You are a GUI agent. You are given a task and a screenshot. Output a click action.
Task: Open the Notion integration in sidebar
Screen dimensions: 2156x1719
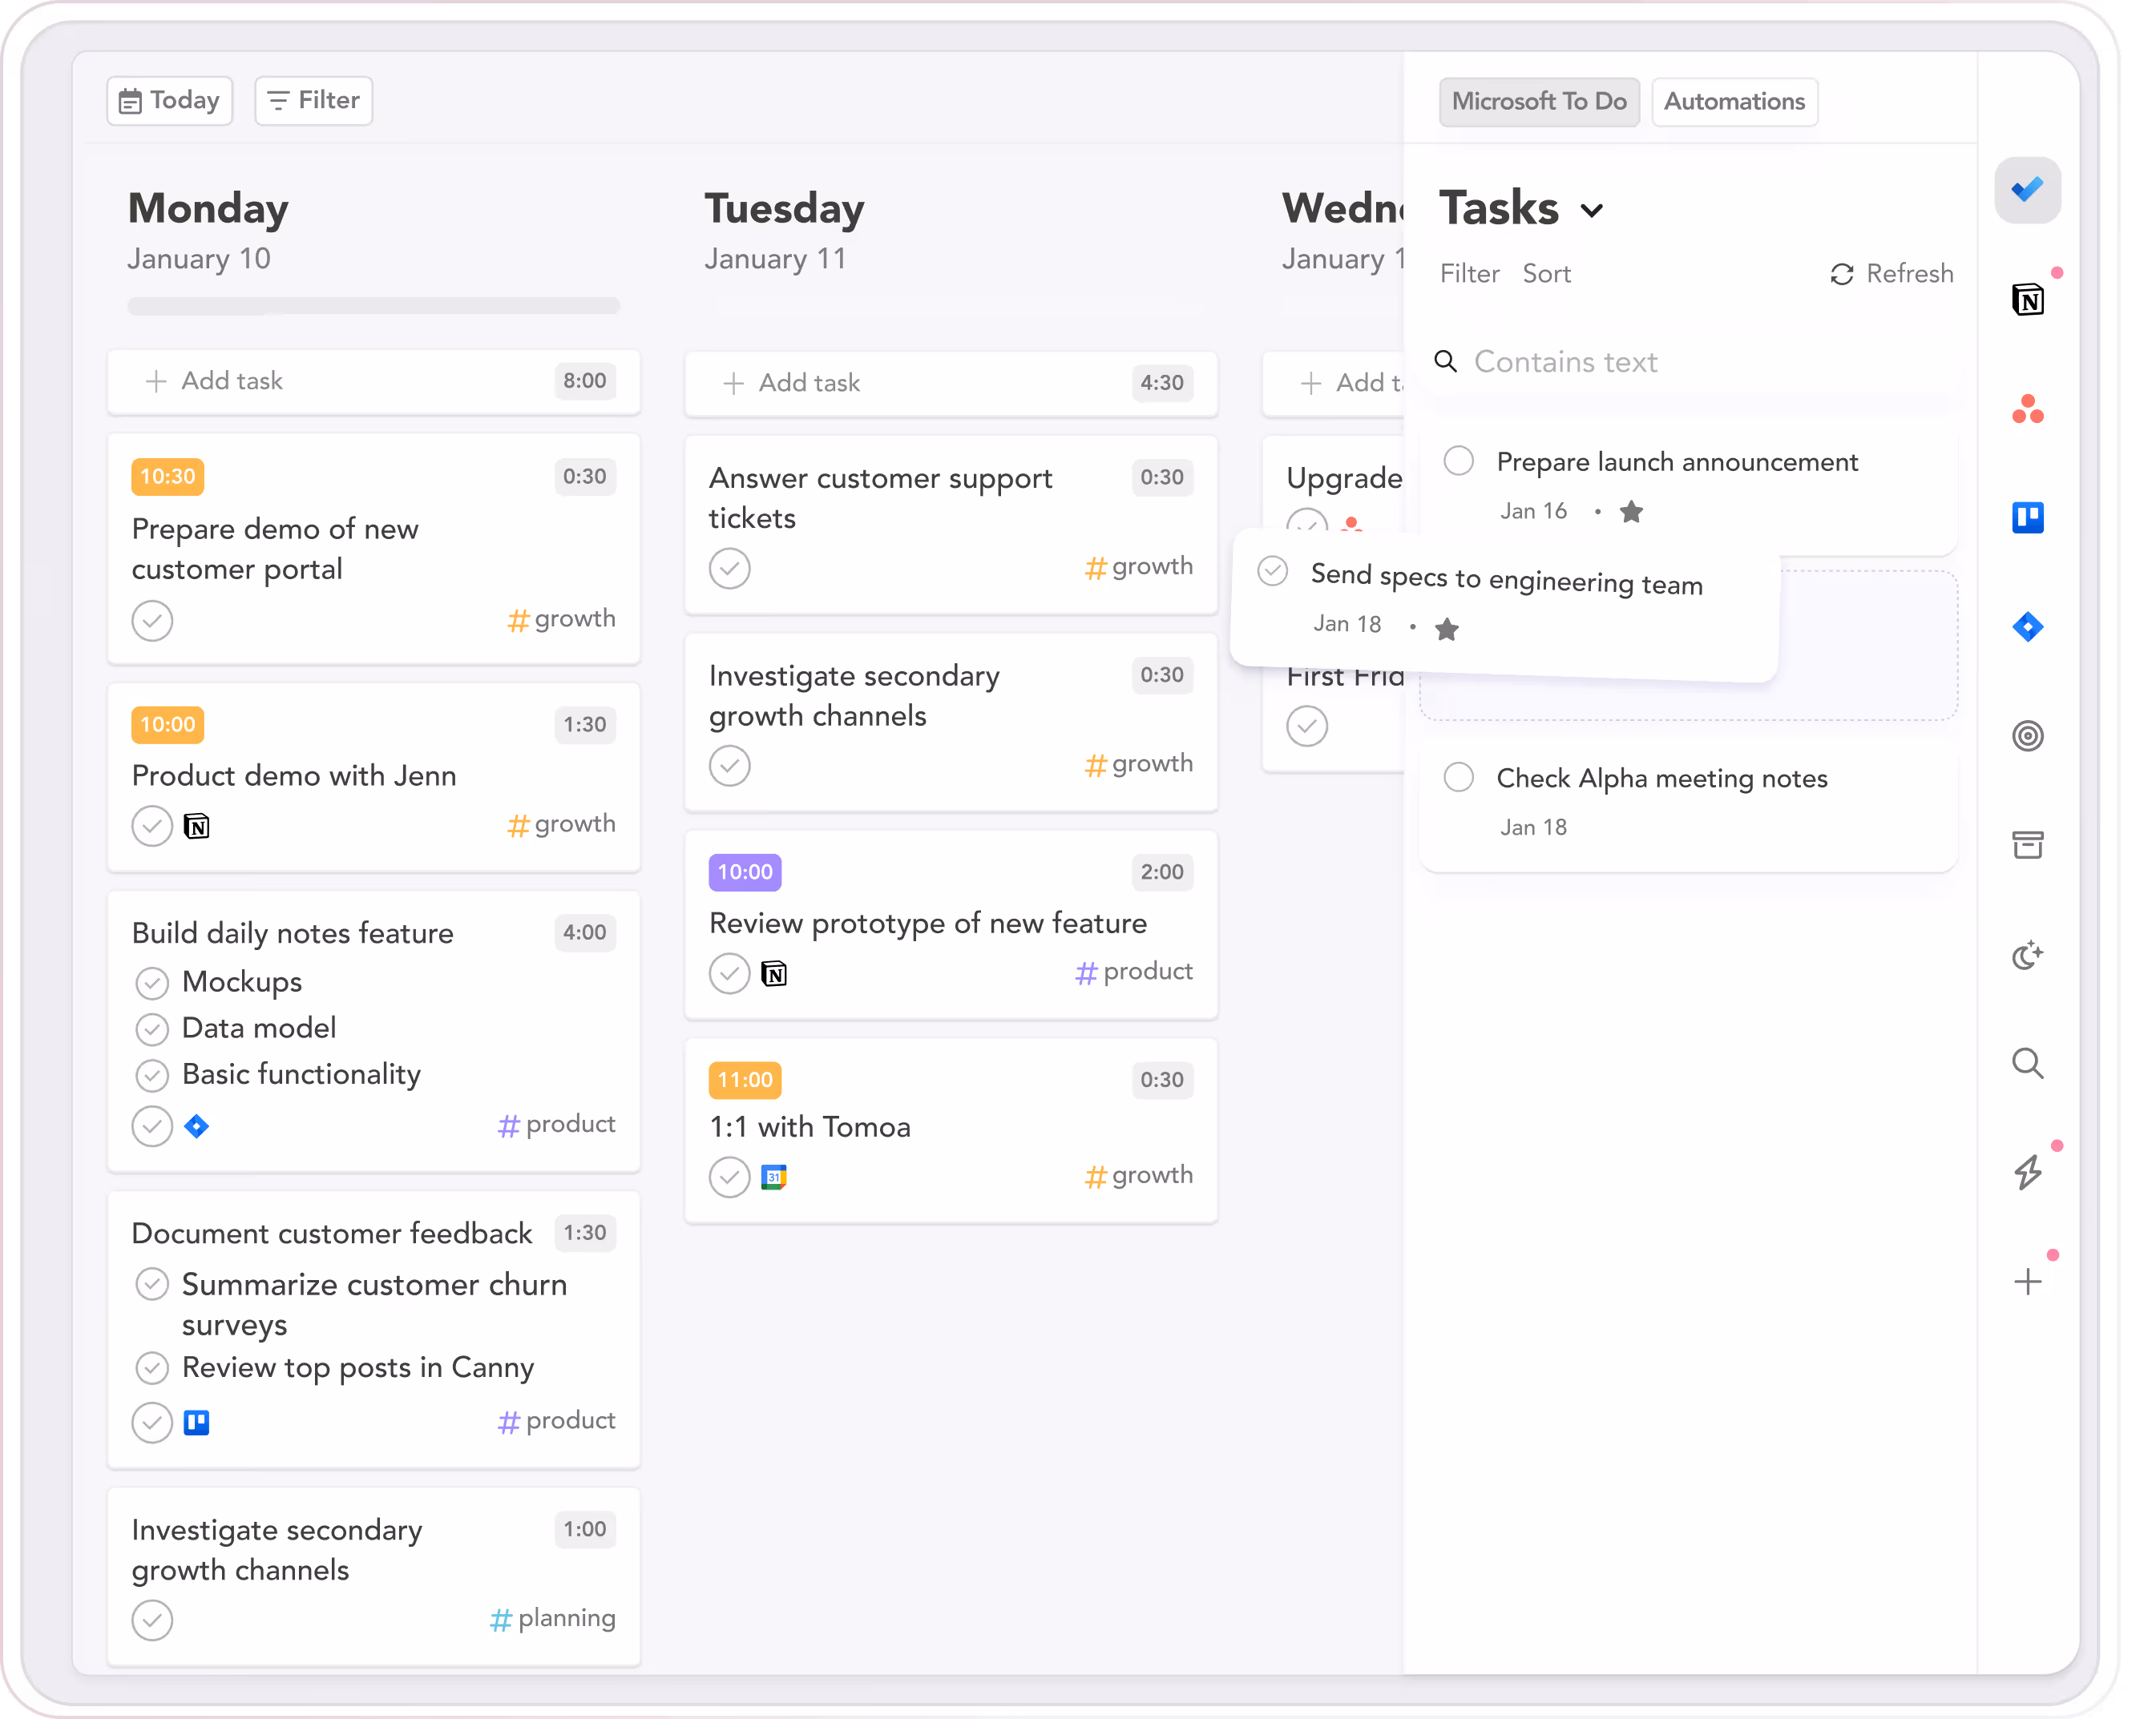point(2027,299)
